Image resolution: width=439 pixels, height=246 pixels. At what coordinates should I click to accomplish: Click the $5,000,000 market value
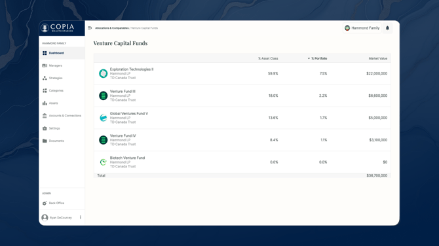[377, 118]
